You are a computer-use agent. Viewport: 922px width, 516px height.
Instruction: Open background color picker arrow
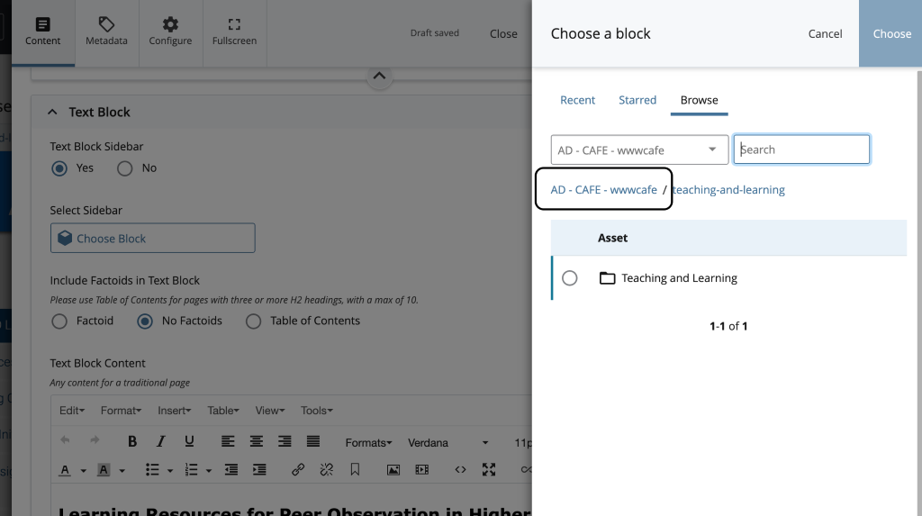(x=122, y=471)
